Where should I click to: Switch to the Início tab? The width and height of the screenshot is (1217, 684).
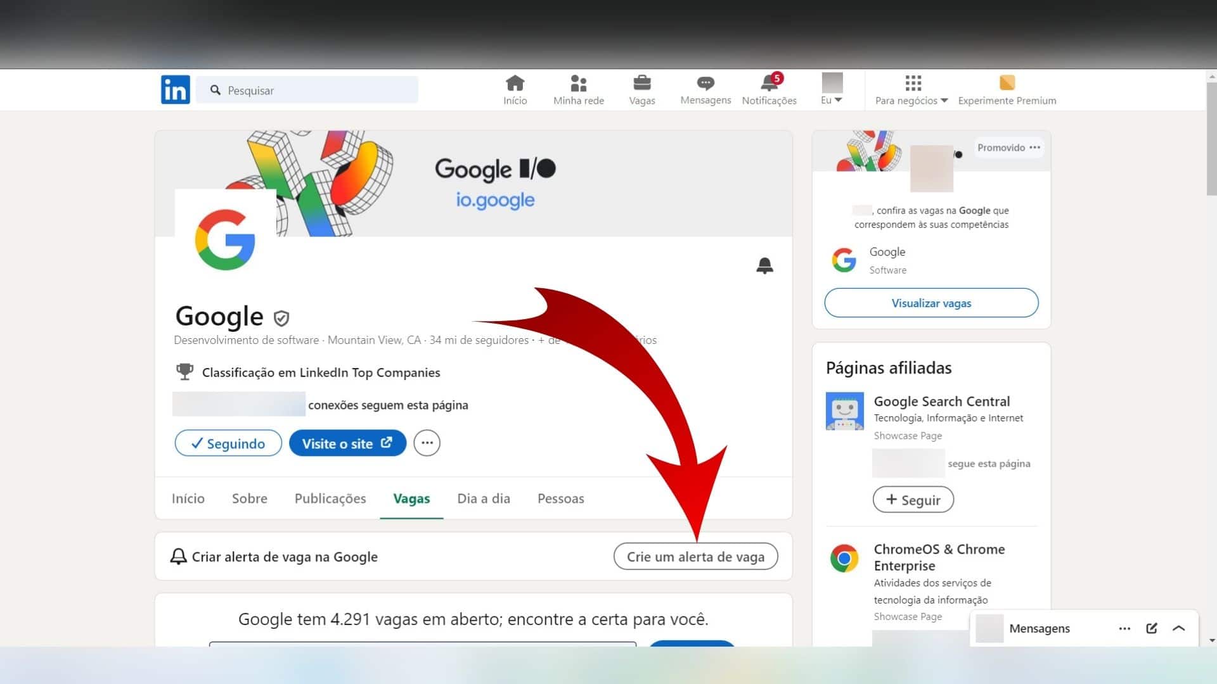188,498
